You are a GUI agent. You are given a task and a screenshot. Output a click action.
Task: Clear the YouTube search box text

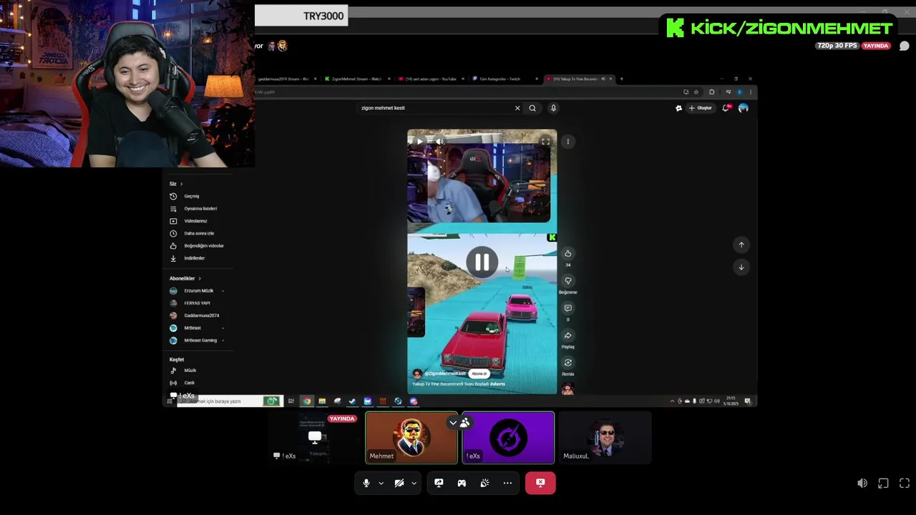click(517, 108)
